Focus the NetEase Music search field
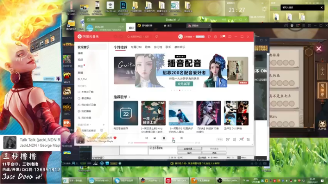Screen dimensions: 328x184 [140, 36]
